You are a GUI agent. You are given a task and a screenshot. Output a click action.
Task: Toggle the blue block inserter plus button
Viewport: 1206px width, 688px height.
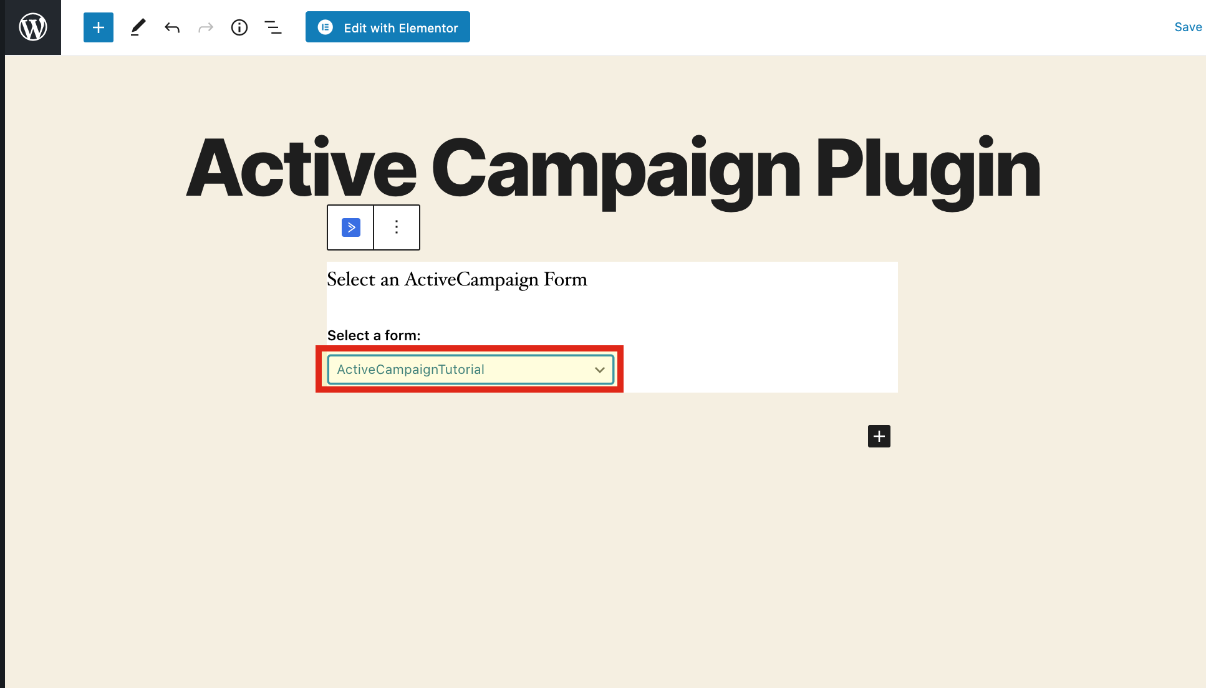point(99,27)
